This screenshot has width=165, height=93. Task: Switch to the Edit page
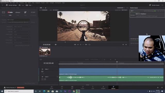(72, 88)
